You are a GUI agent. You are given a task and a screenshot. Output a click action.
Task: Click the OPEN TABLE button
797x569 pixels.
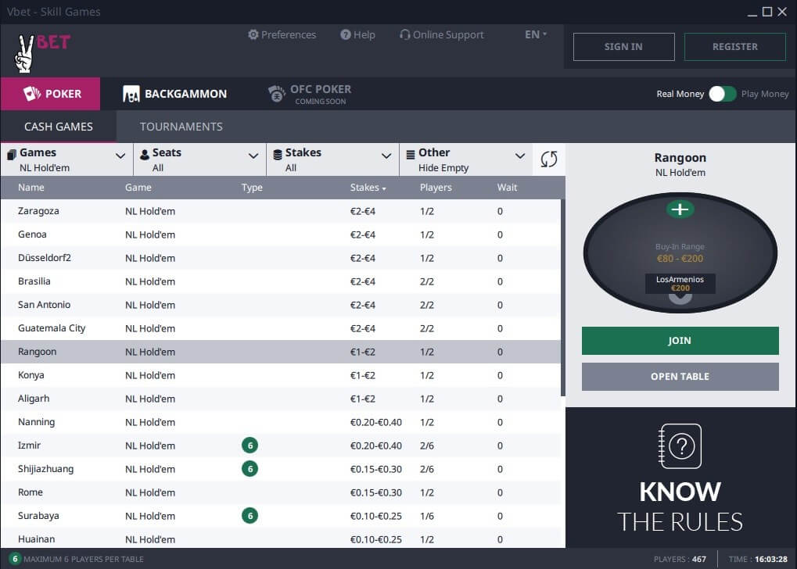tap(680, 376)
